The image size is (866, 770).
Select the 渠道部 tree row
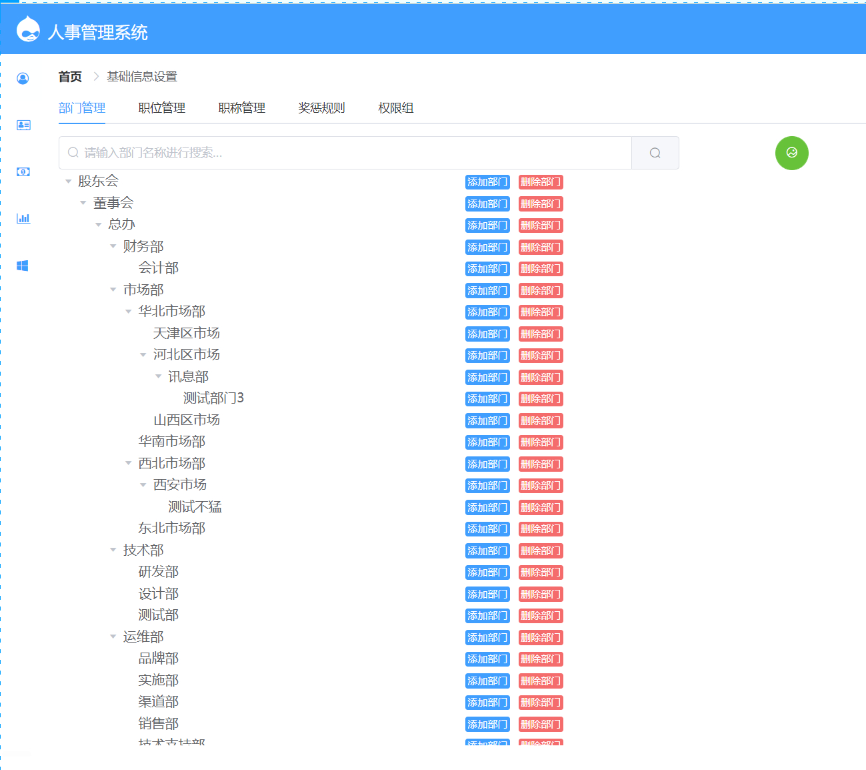[159, 702]
